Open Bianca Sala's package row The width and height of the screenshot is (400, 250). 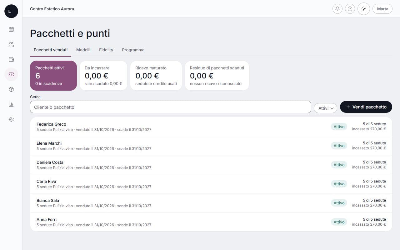[211, 203]
